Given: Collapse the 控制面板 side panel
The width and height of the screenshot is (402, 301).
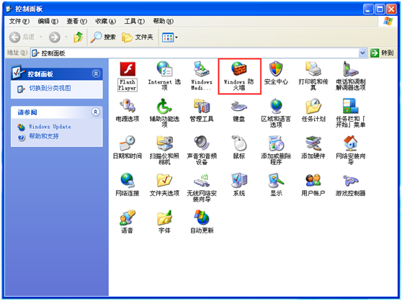Looking at the screenshot, I should (x=96, y=73).
